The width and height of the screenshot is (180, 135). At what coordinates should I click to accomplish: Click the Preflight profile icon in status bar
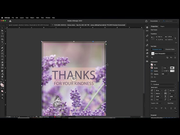coord(37,117)
